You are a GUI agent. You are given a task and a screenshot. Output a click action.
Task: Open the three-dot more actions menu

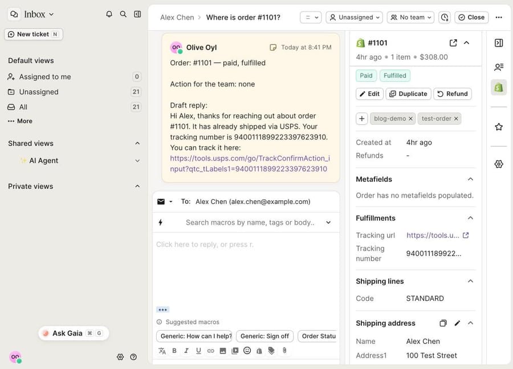(499, 17)
